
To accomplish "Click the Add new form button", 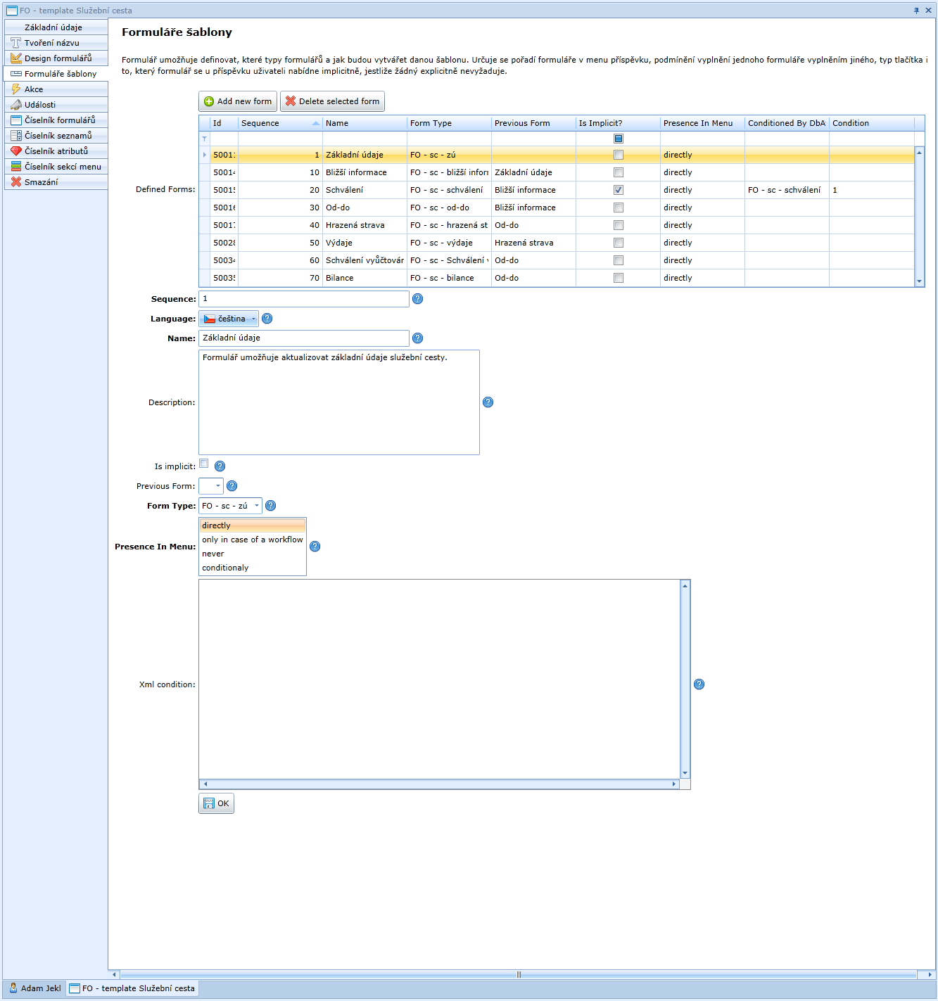I will point(238,101).
